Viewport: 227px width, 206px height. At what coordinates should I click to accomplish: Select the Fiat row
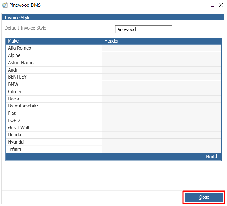(x=113, y=113)
